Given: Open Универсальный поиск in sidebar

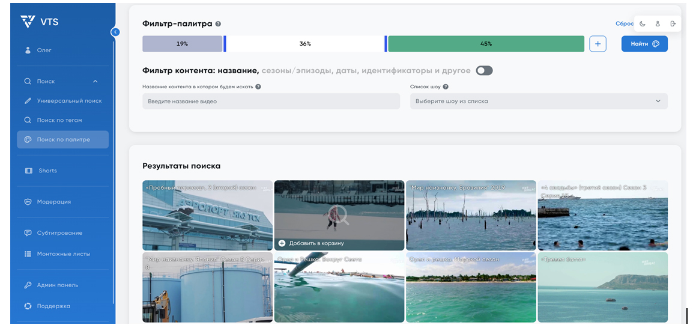Looking at the screenshot, I should [x=69, y=101].
